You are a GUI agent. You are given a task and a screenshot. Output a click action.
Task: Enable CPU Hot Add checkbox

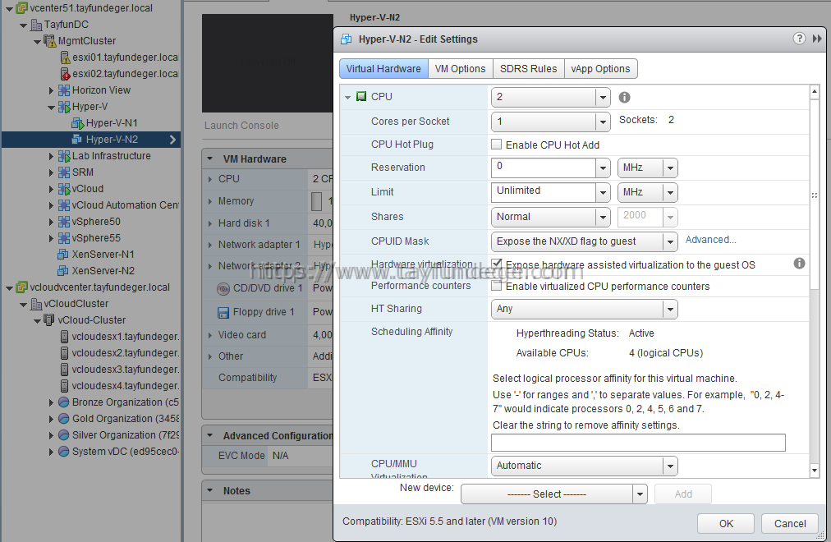pyautogui.click(x=497, y=144)
